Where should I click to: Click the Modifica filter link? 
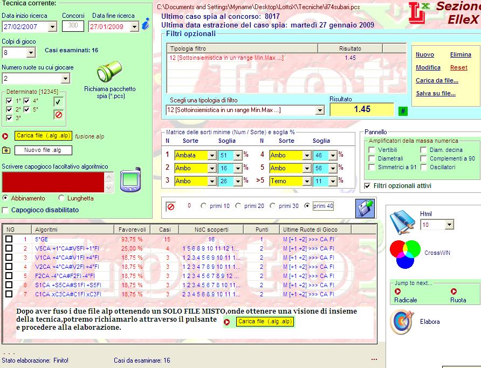click(x=428, y=67)
